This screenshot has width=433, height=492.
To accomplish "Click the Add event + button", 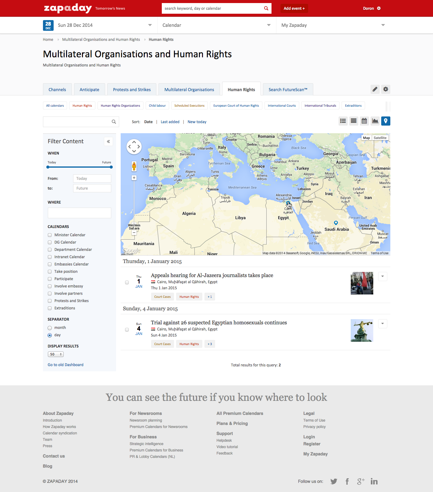I will 294,8.
